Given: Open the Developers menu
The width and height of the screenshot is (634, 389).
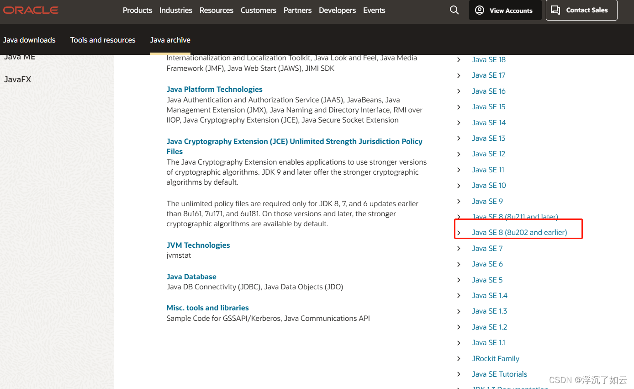Looking at the screenshot, I should 337,10.
